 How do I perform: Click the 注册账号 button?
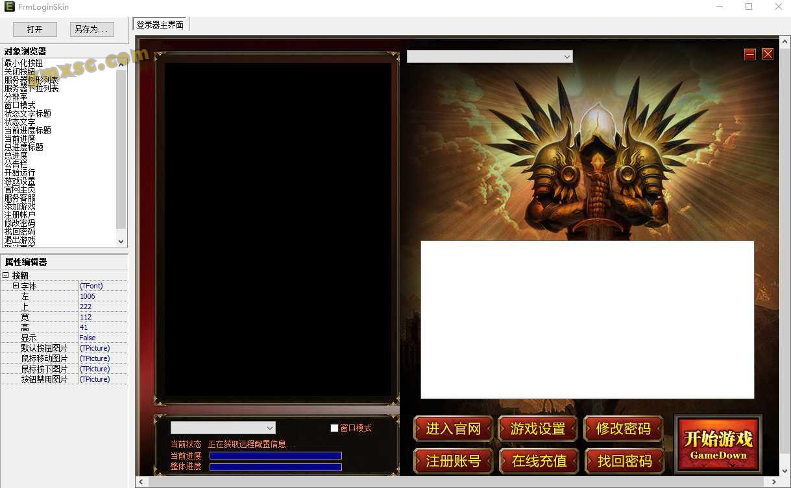pyautogui.click(x=453, y=461)
